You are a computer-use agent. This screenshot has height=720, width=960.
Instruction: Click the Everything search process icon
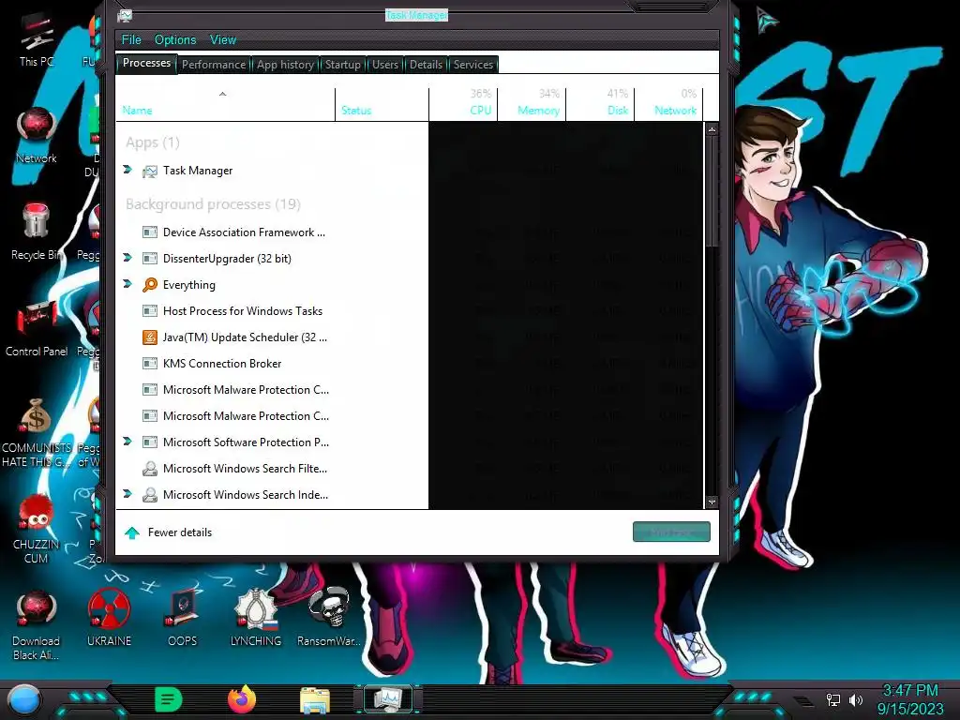pos(150,285)
